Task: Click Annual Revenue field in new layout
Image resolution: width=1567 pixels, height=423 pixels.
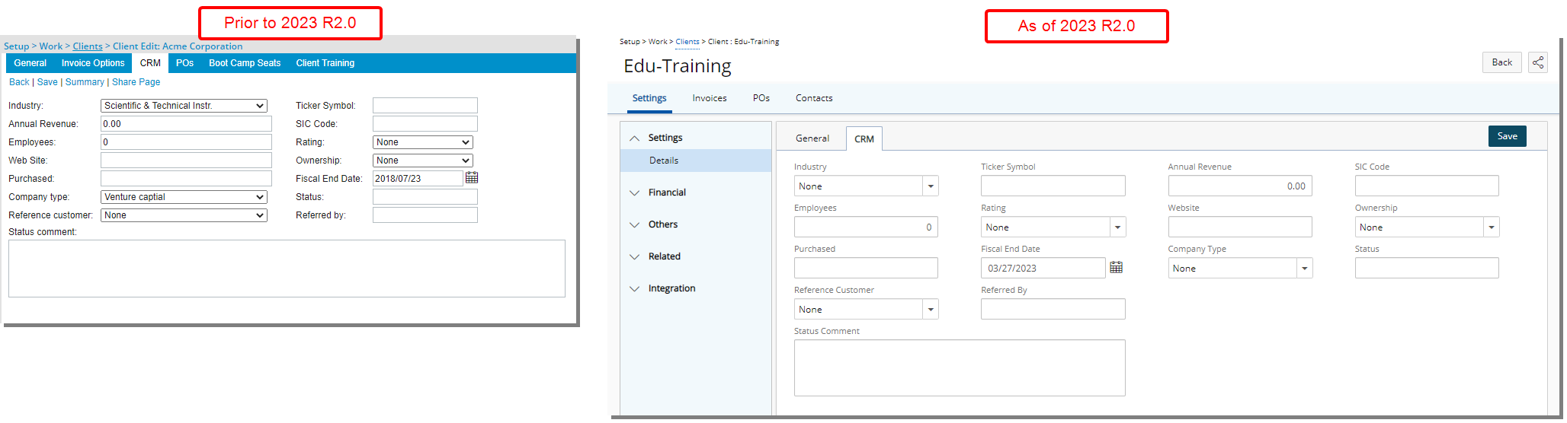Action: tap(1240, 186)
